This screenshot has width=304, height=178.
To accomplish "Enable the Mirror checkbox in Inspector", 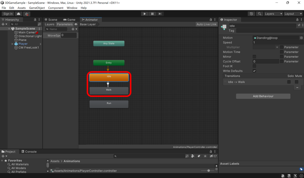I will pos(254,56).
